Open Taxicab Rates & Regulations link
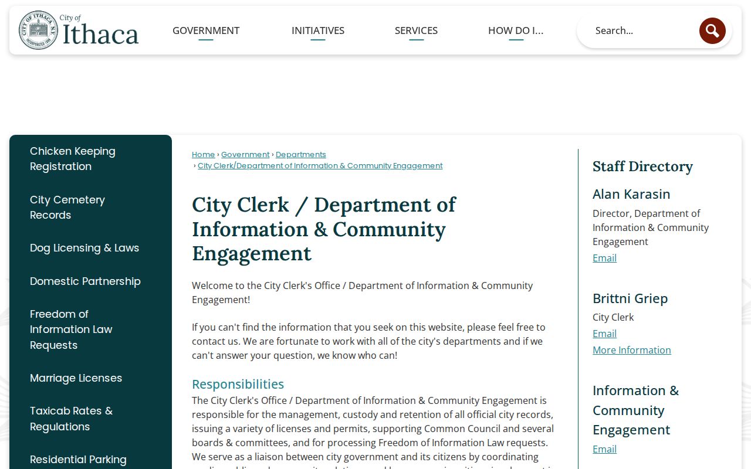Image resolution: width=751 pixels, height=469 pixels. (x=71, y=419)
